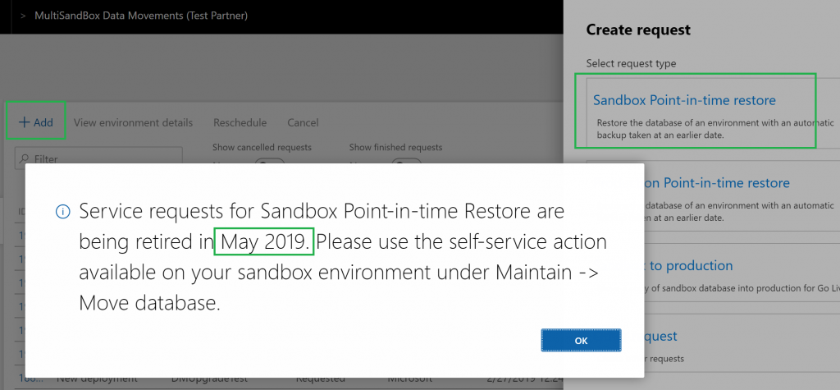840x390 pixels.
Task: Select Sandbox Point-in-time restore request type
Action: (684, 100)
